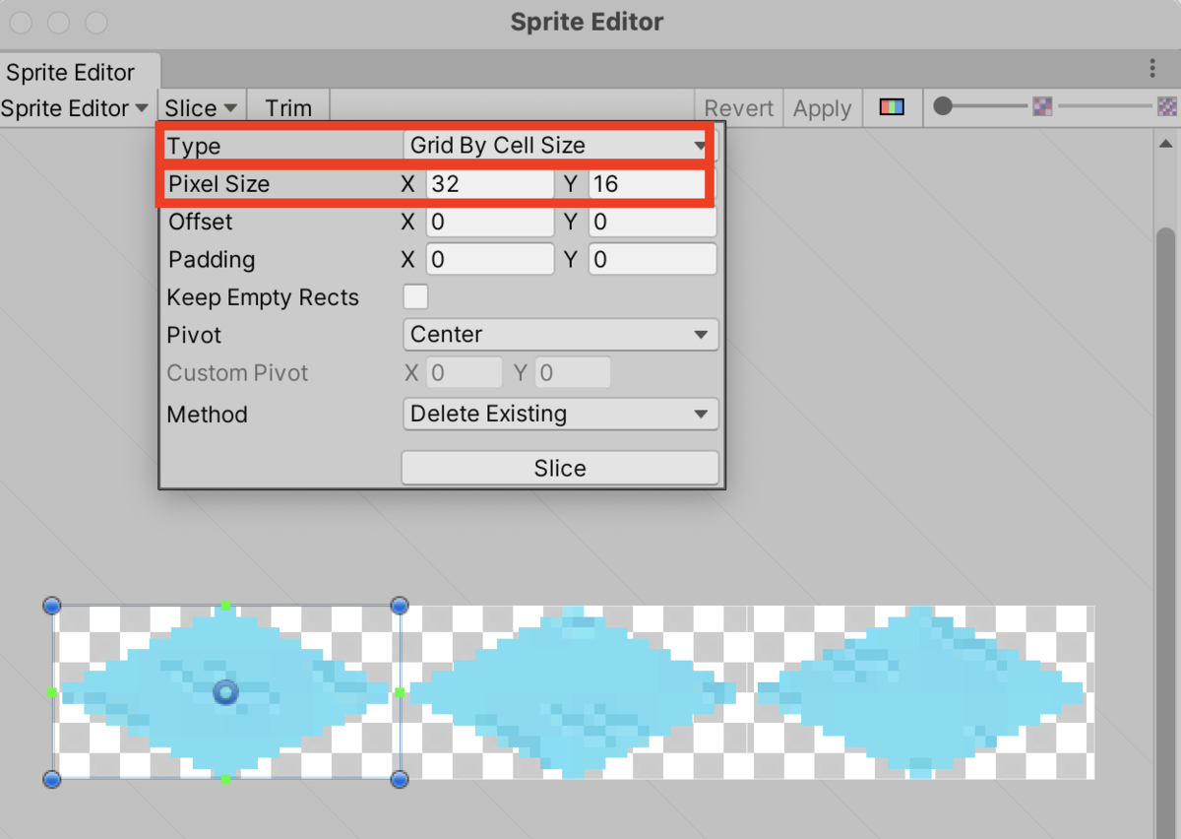Click the Padding X input field
Screen dimensions: 1181x839
click(489, 260)
